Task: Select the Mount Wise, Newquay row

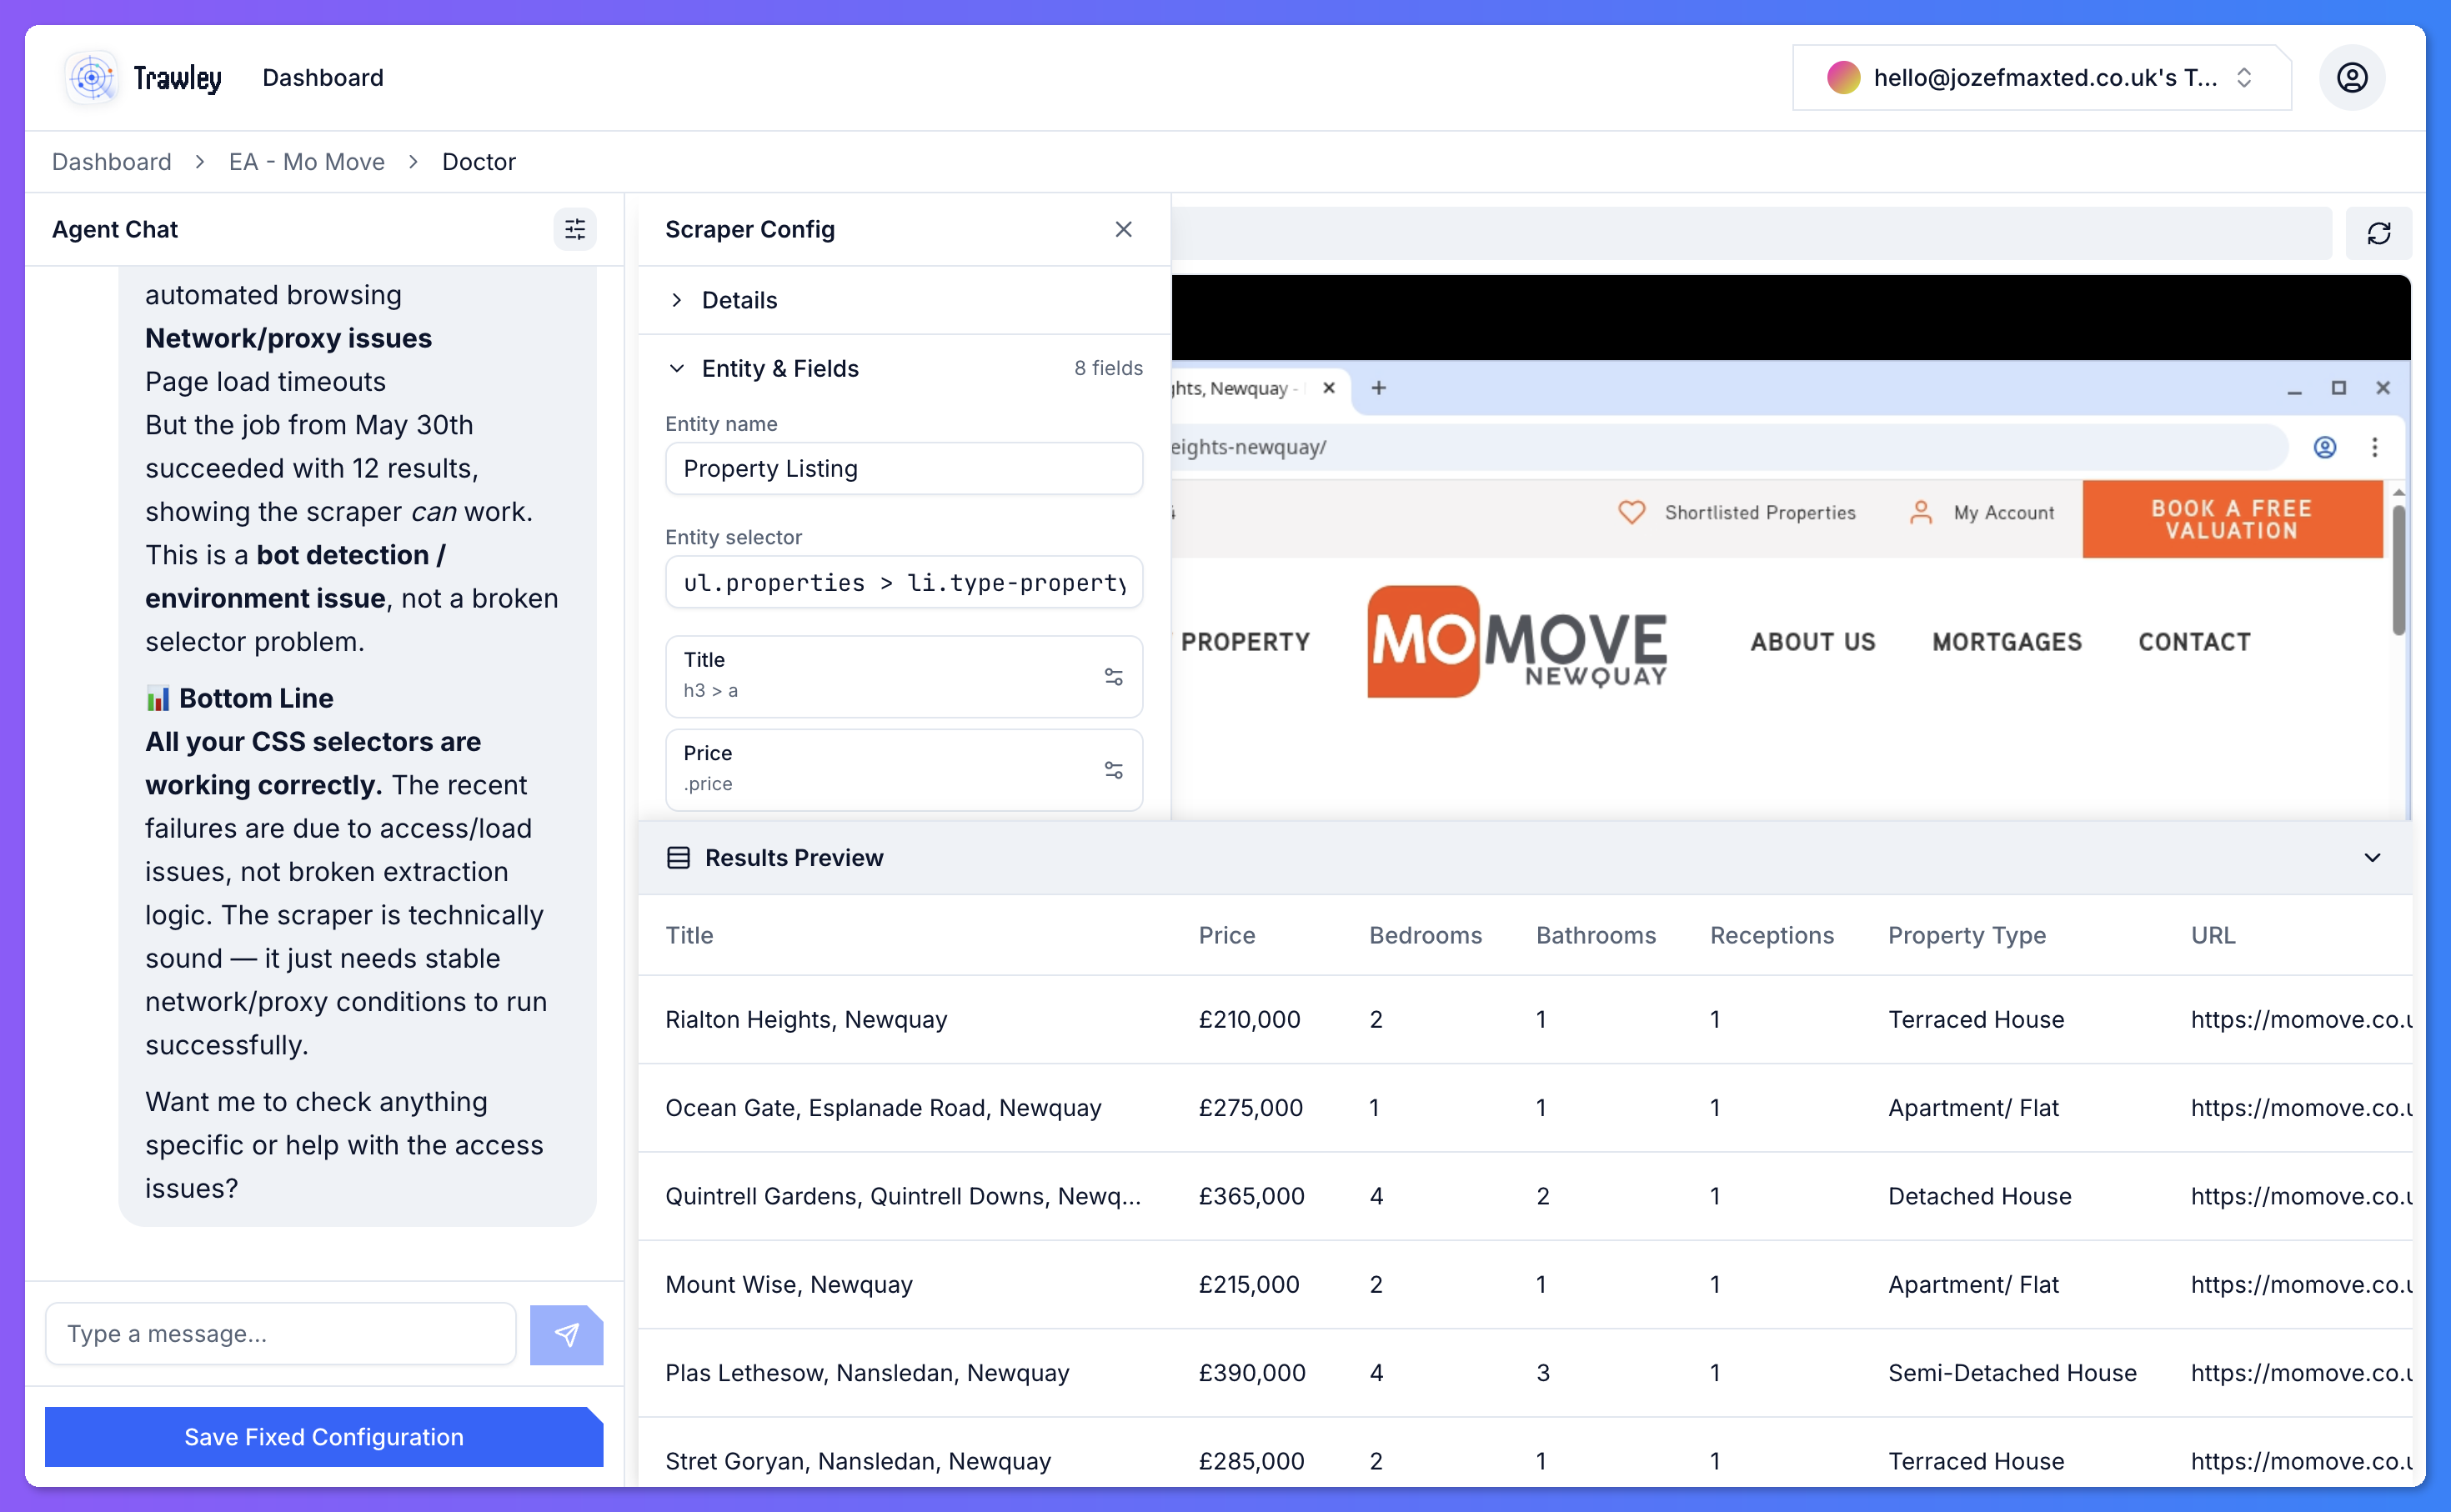Action: pos(1524,1285)
